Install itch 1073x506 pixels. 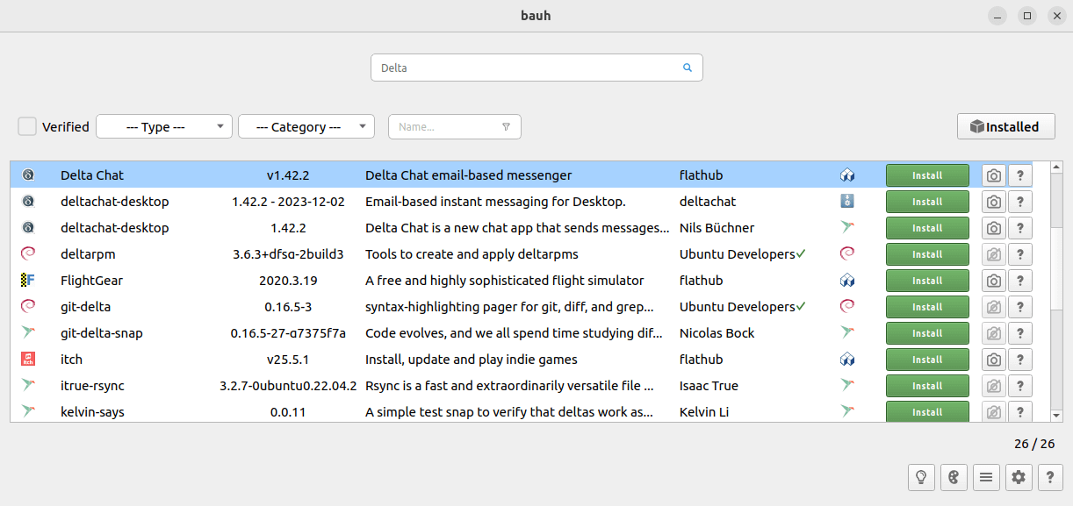[x=927, y=360]
